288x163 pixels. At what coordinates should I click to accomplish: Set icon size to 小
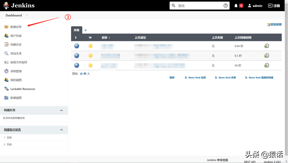pos(81,74)
